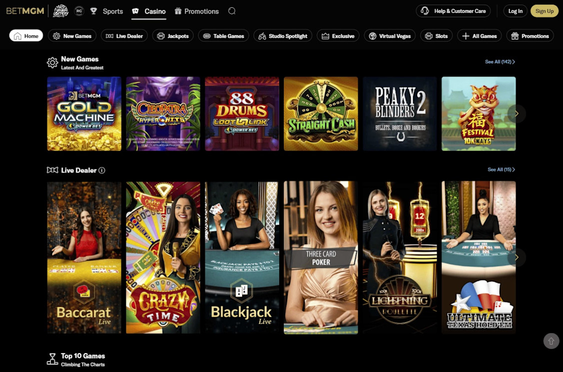Launch Blackjack Live dealer game
Viewport: 563px width, 372px height.
click(x=242, y=257)
